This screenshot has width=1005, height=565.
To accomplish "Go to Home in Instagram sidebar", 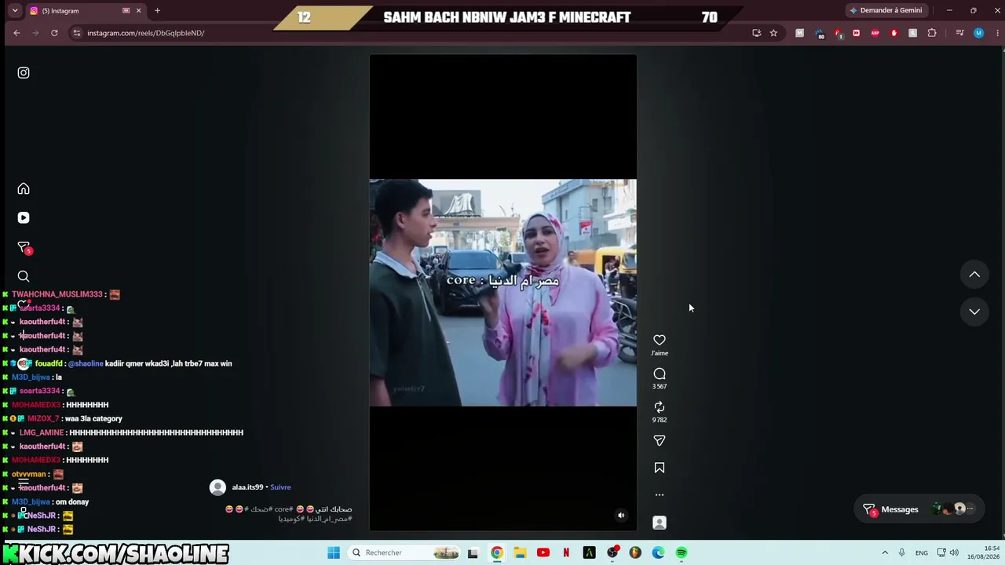I will point(24,188).
